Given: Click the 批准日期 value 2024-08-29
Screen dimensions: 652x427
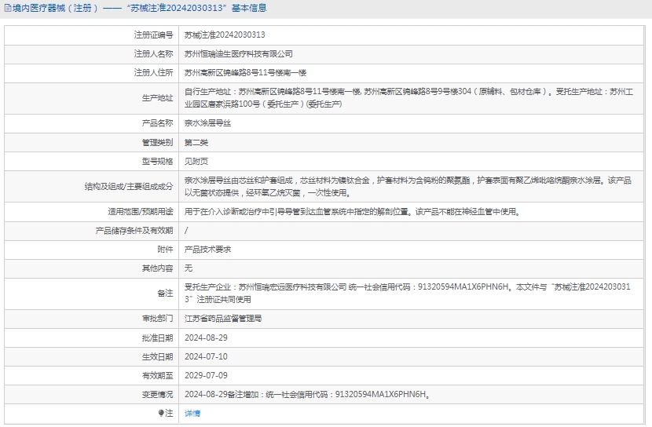Looking at the screenshot, I should point(206,338).
